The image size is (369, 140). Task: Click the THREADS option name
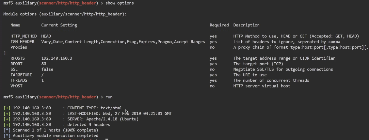click(x=19, y=81)
